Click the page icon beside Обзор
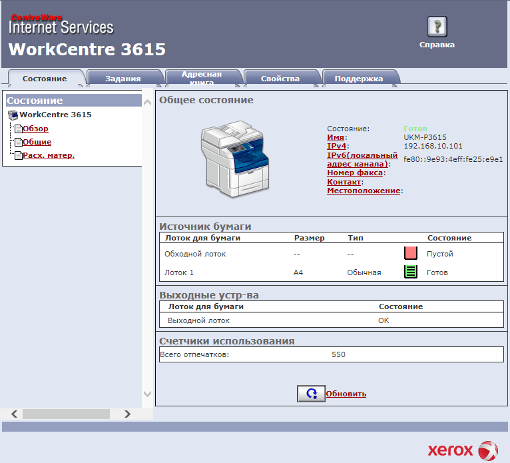Image resolution: width=510 pixels, height=463 pixels. click(18, 129)
